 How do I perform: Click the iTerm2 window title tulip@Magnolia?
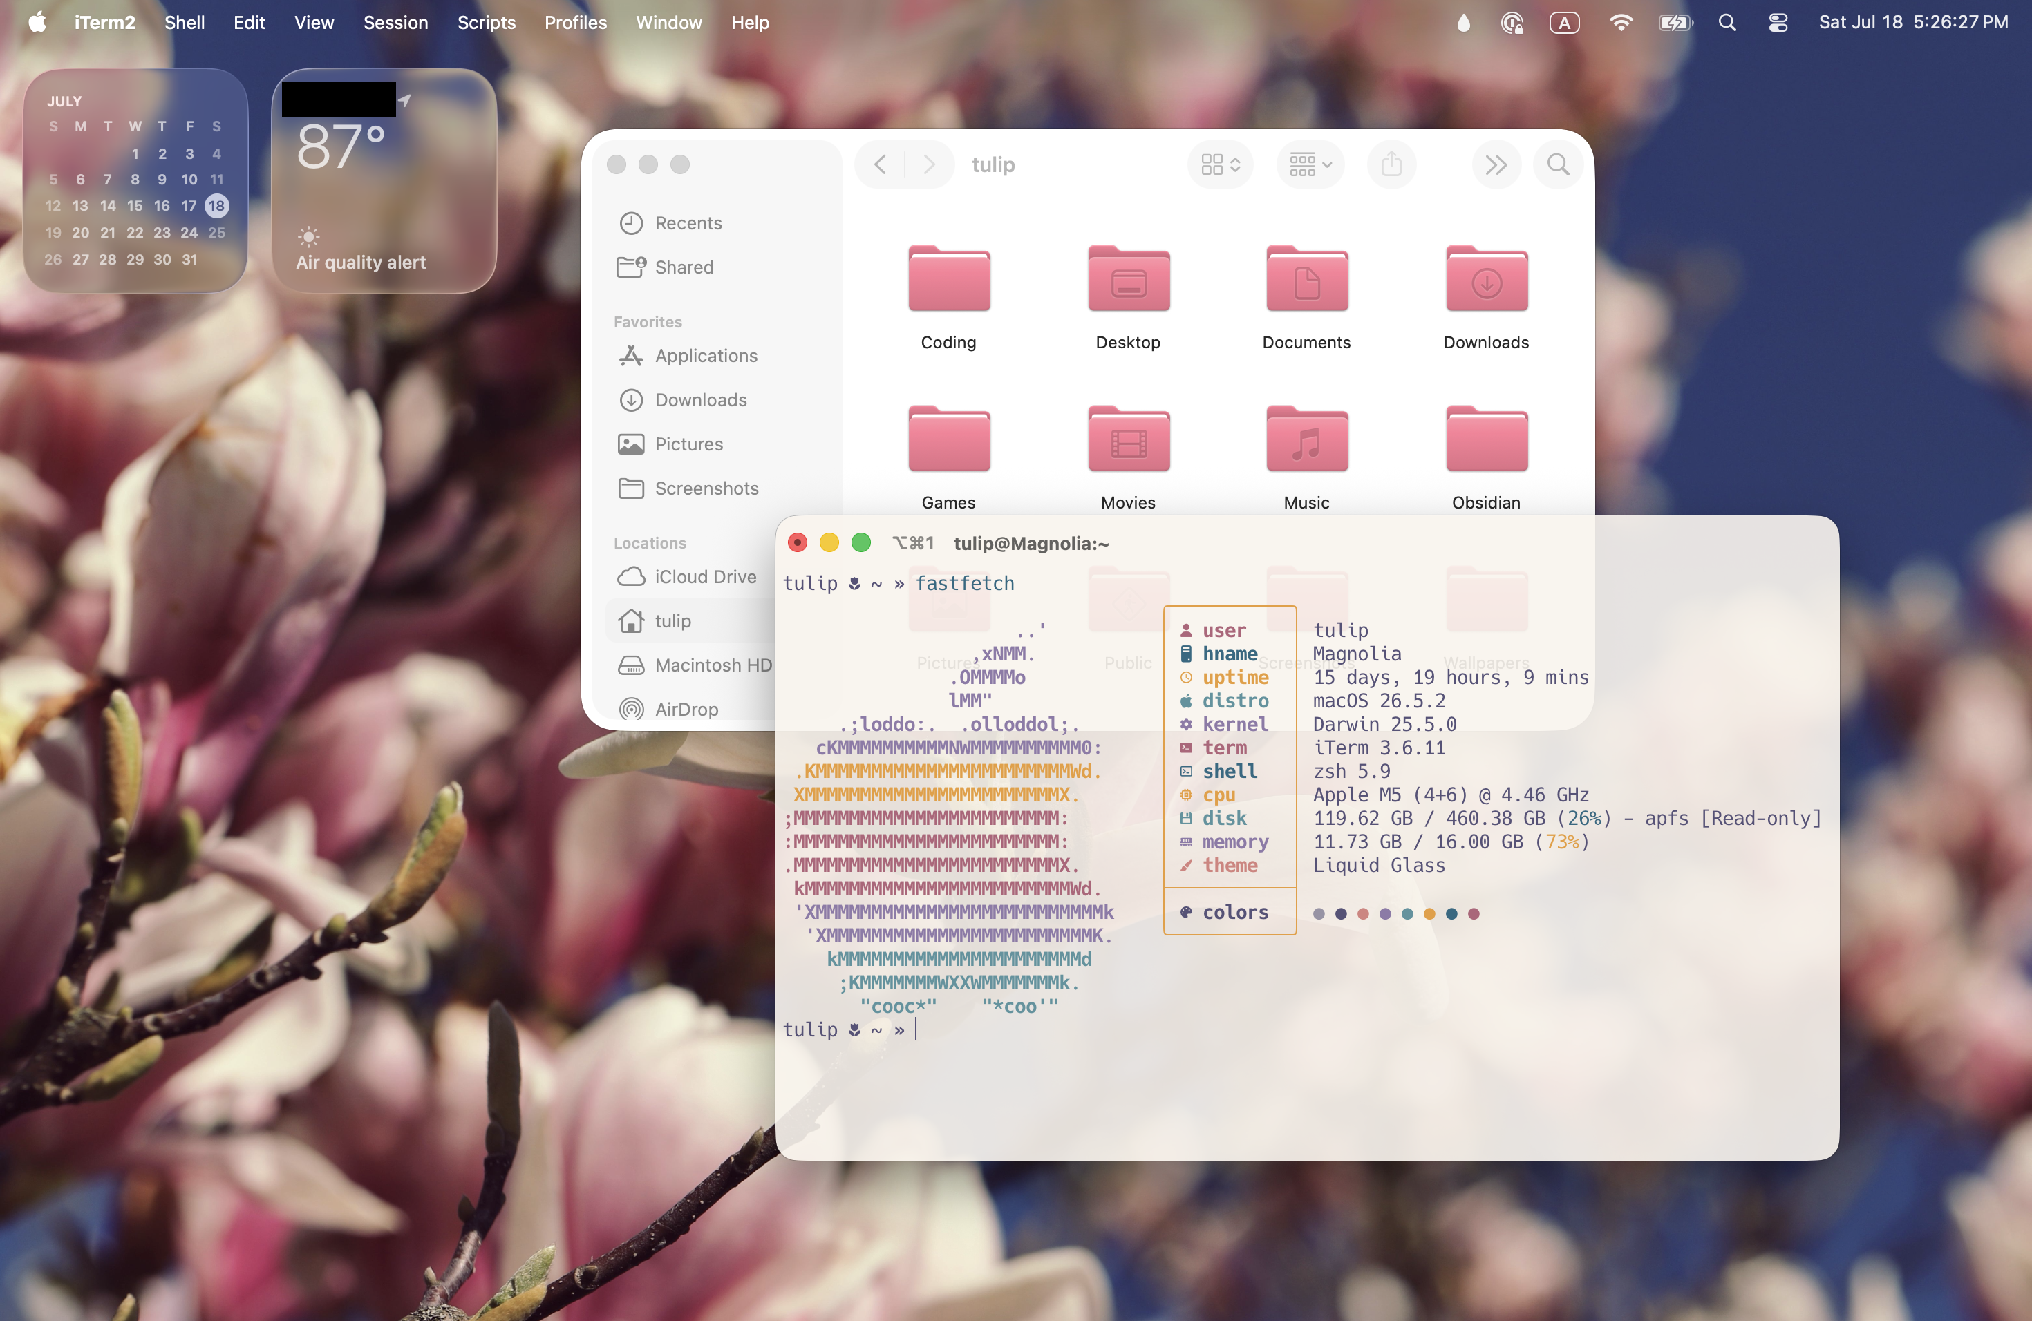click(x=1031, y=543)
